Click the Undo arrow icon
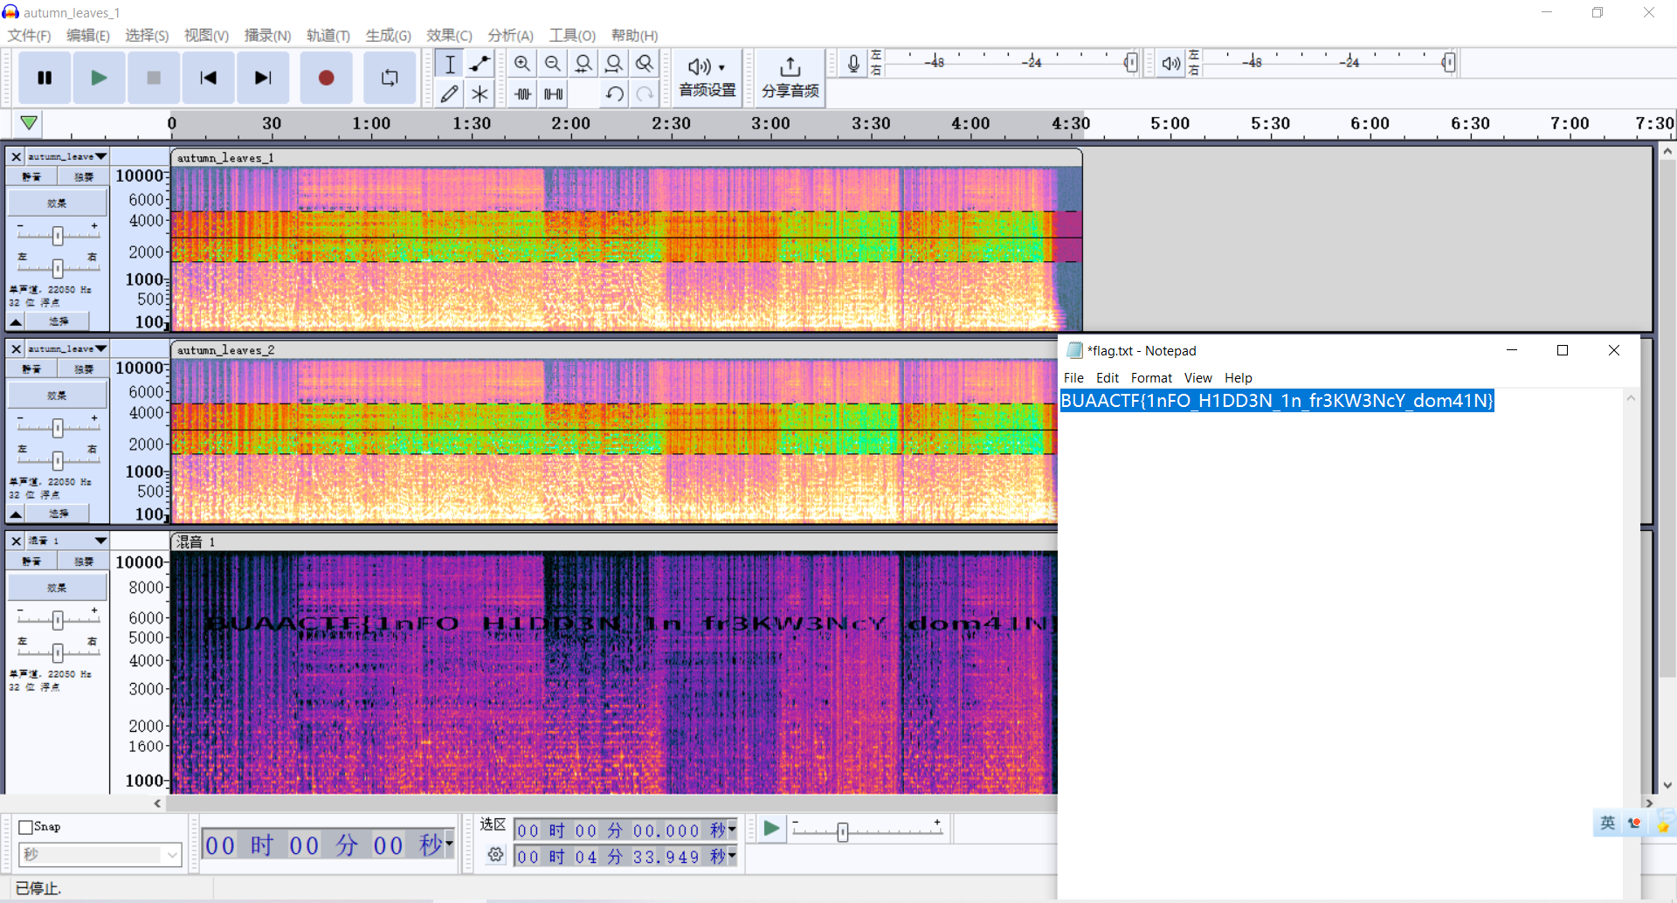This screenshot has width=1677, height=903. click(614, 93)
